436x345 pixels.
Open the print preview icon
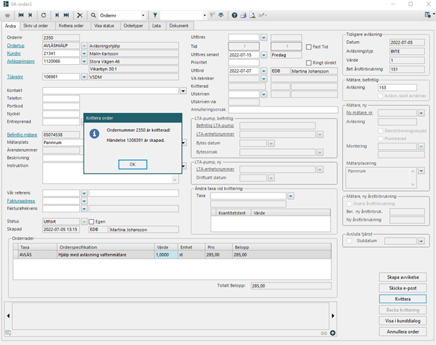click(x=252, y=15)
